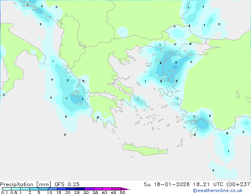Click the '25' legend scale label
Viewport: 251px width, 194px height.
coord(77,192)
